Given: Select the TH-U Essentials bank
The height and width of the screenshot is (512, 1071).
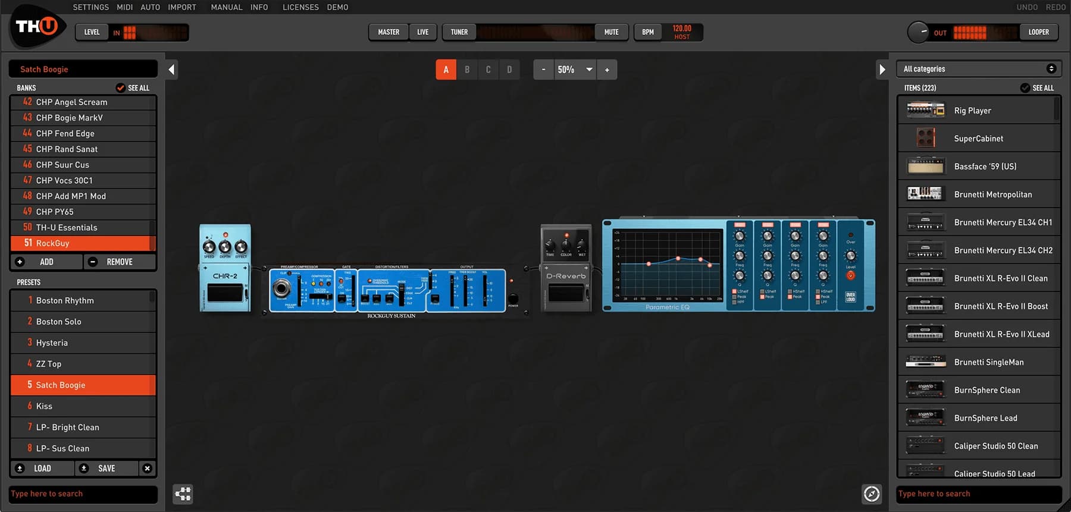Looking at the screenshot, I should coord(83,227).
